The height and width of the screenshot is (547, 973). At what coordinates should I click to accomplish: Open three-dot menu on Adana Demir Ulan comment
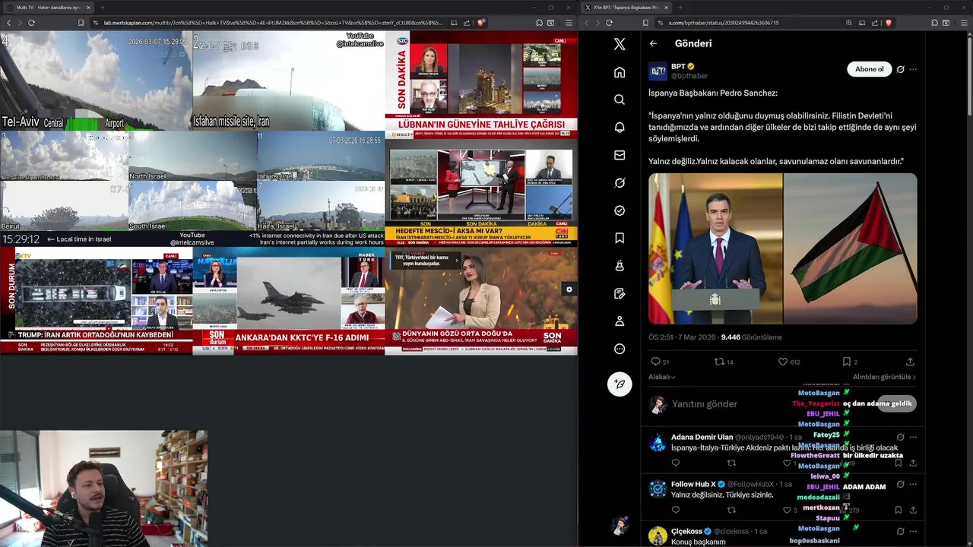(913, 437)
